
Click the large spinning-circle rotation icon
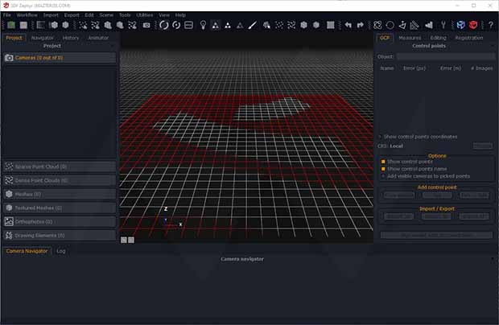pyautogui.click(x=164, y=25)
